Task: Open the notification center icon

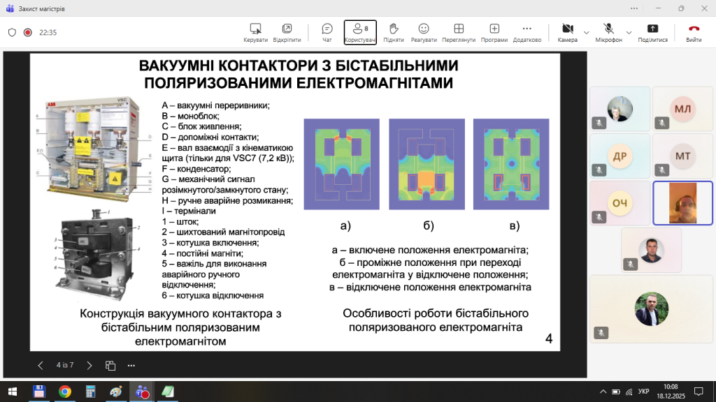Action: tap(699, 392)
